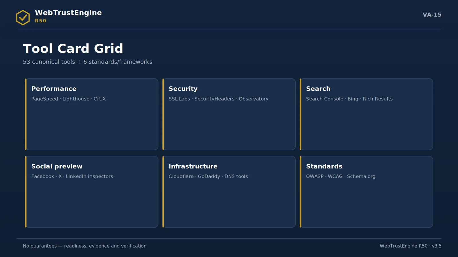Open the Search tool card
458x257 pixels.
[366, 114]
